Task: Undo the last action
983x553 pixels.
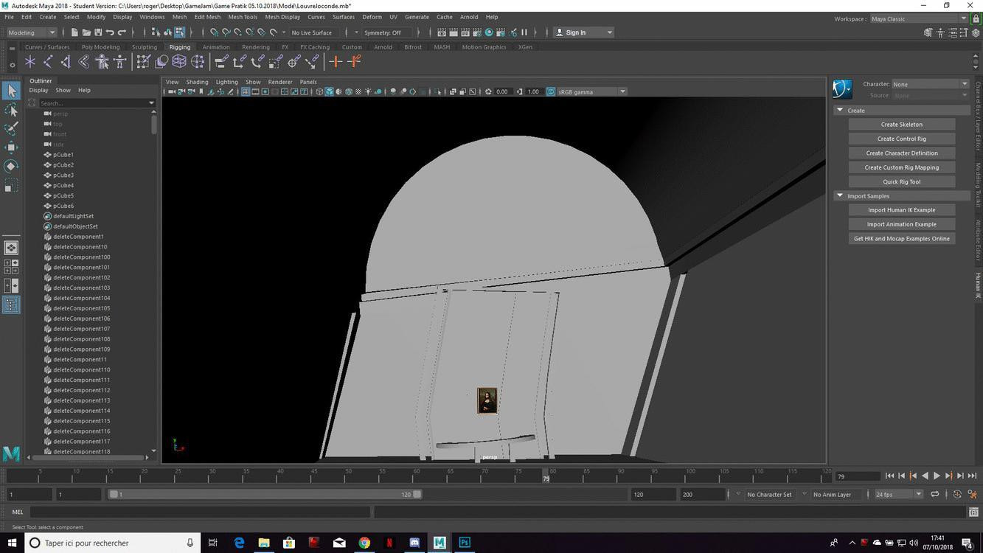Action: click(110, 32)
